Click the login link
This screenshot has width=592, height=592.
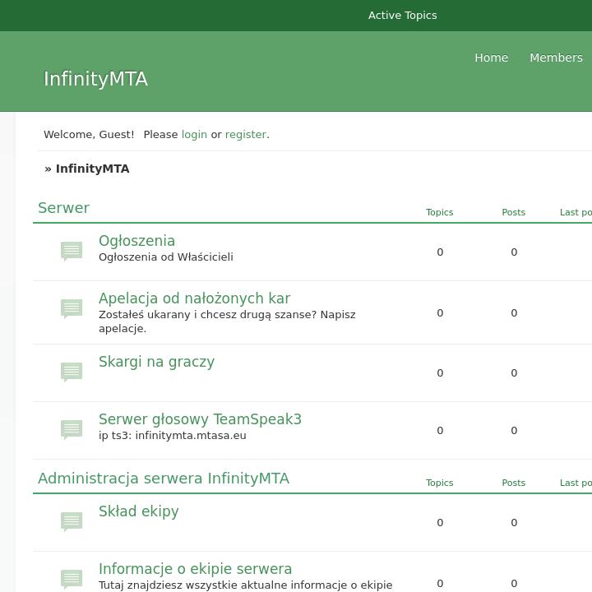tap(194, 134)
